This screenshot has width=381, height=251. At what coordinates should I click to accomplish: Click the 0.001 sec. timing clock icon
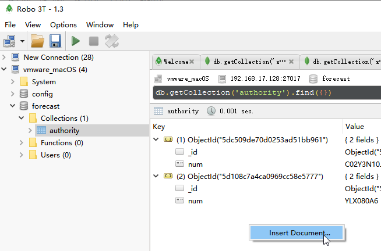(211, 111)
